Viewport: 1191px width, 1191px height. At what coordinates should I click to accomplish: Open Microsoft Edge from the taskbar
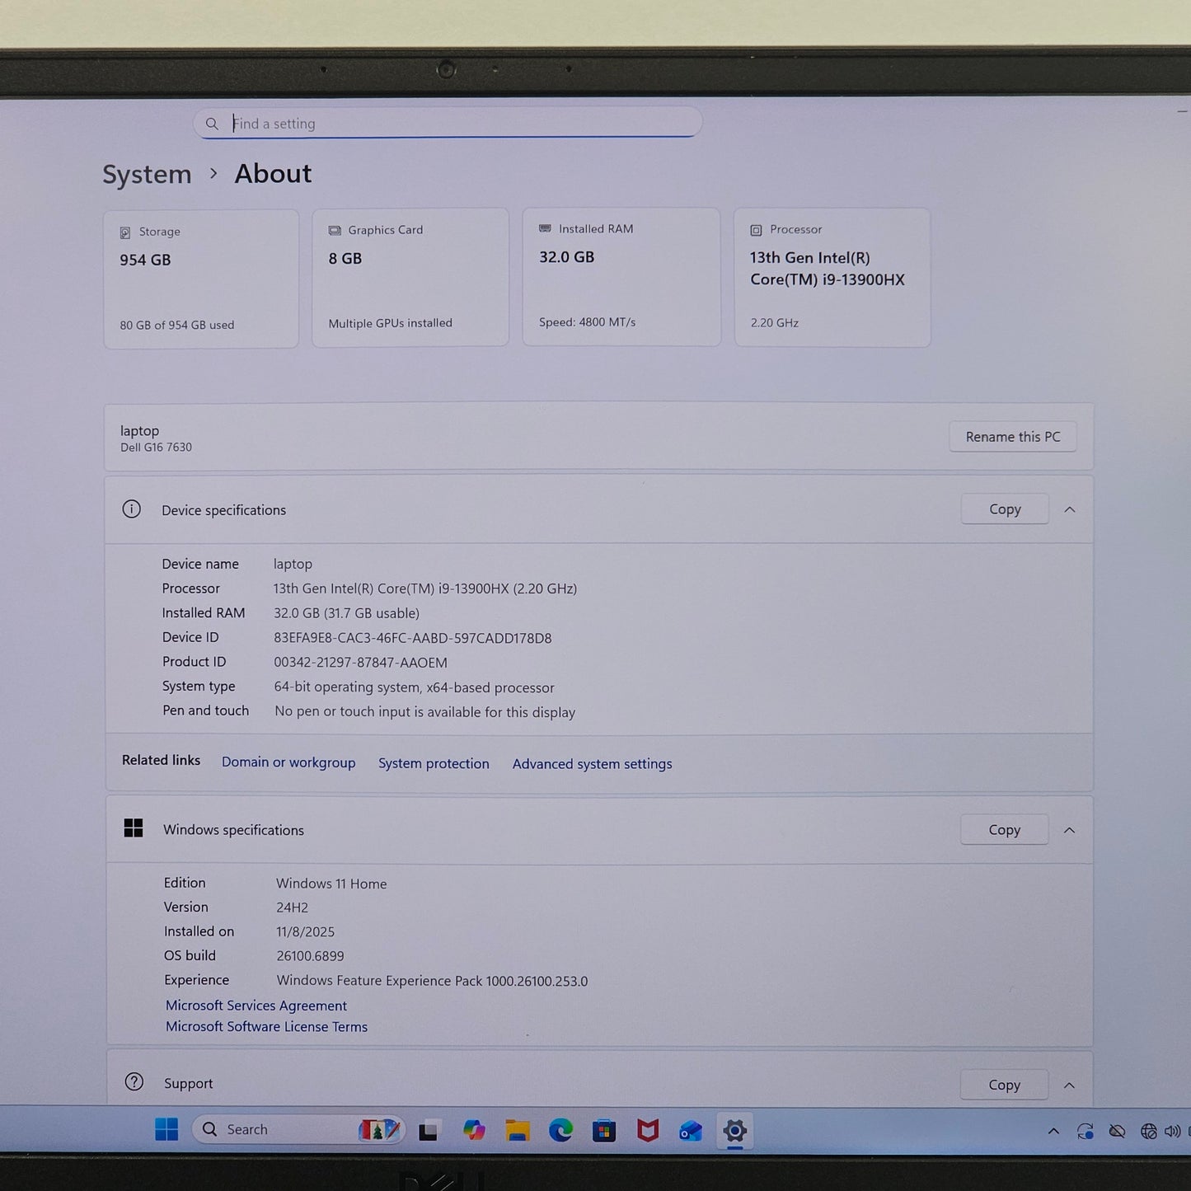coord(561,1129)
